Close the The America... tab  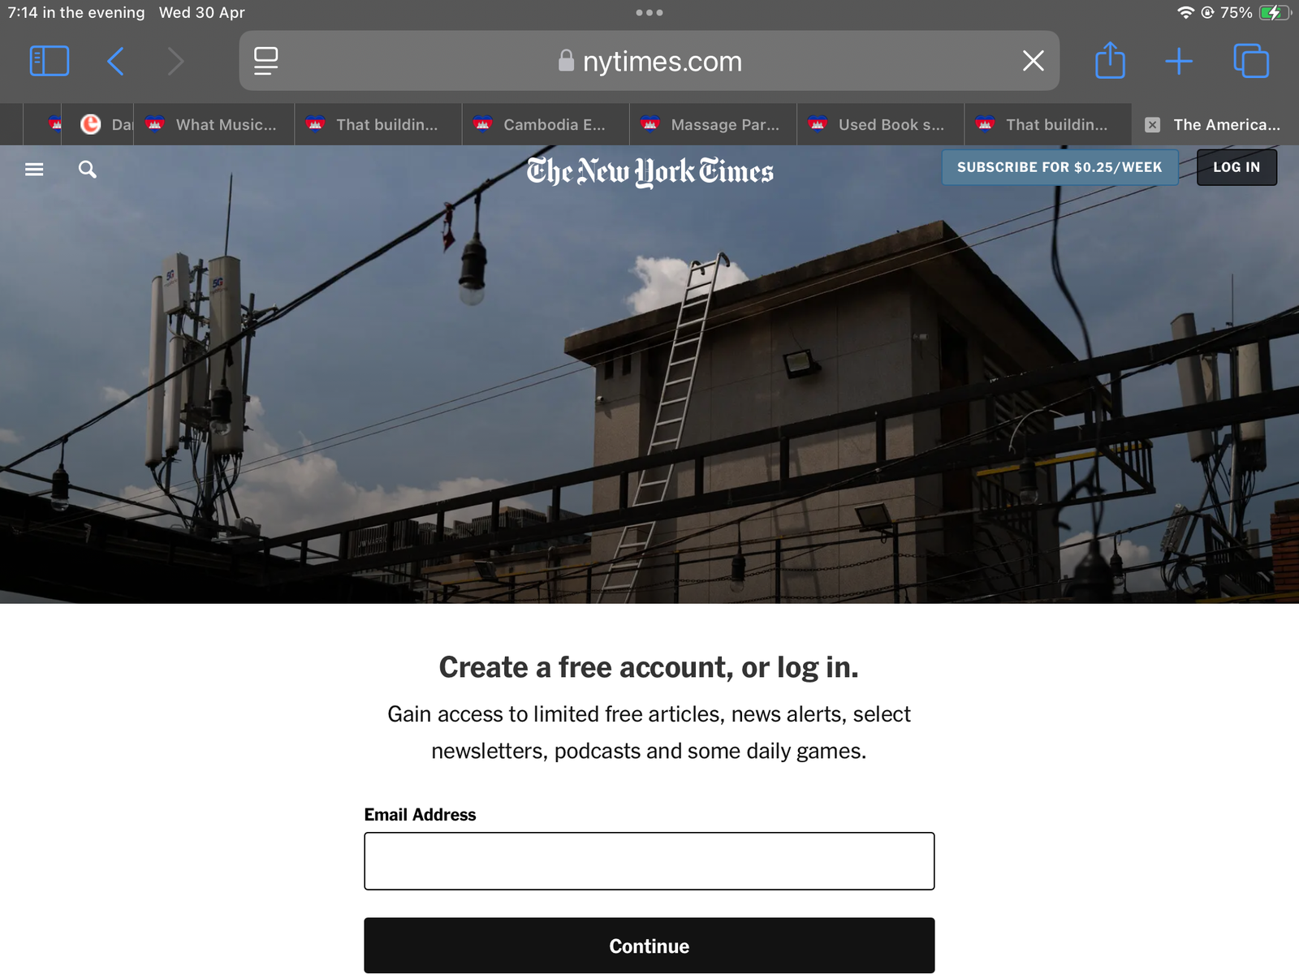click(1152, 125)
